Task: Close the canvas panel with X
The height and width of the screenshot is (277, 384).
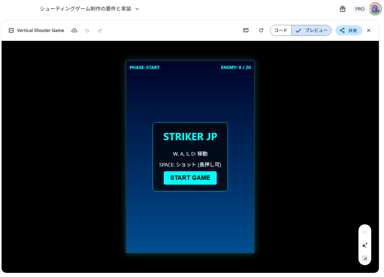Action: 369,30
